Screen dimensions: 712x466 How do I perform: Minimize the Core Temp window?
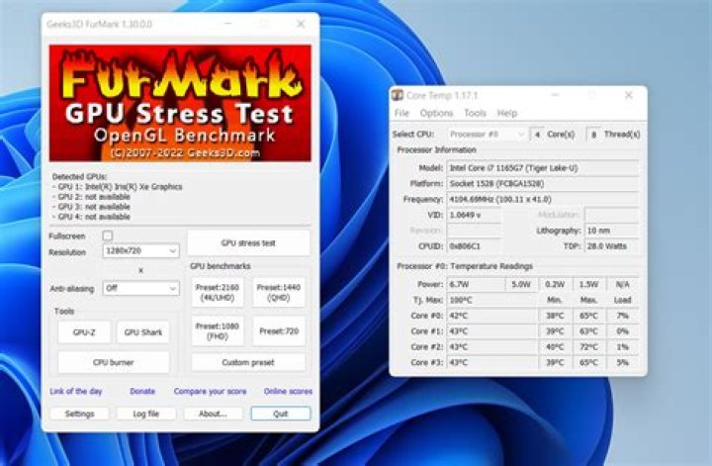pos(555,95)
